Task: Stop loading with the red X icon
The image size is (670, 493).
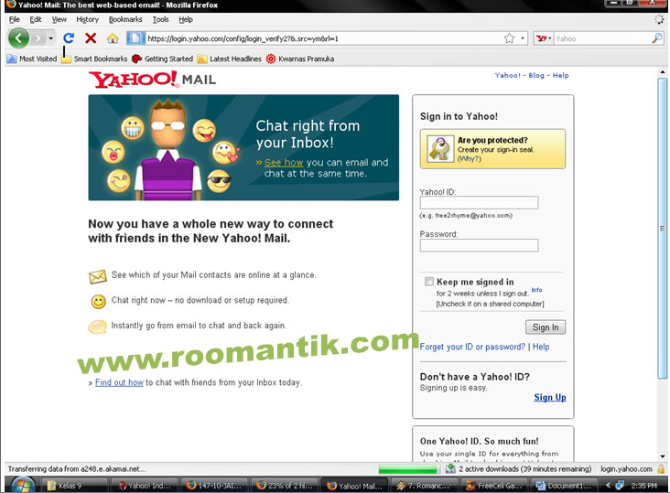Action: click(x=91, y=38)
